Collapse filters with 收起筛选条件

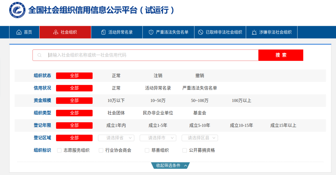170,166
